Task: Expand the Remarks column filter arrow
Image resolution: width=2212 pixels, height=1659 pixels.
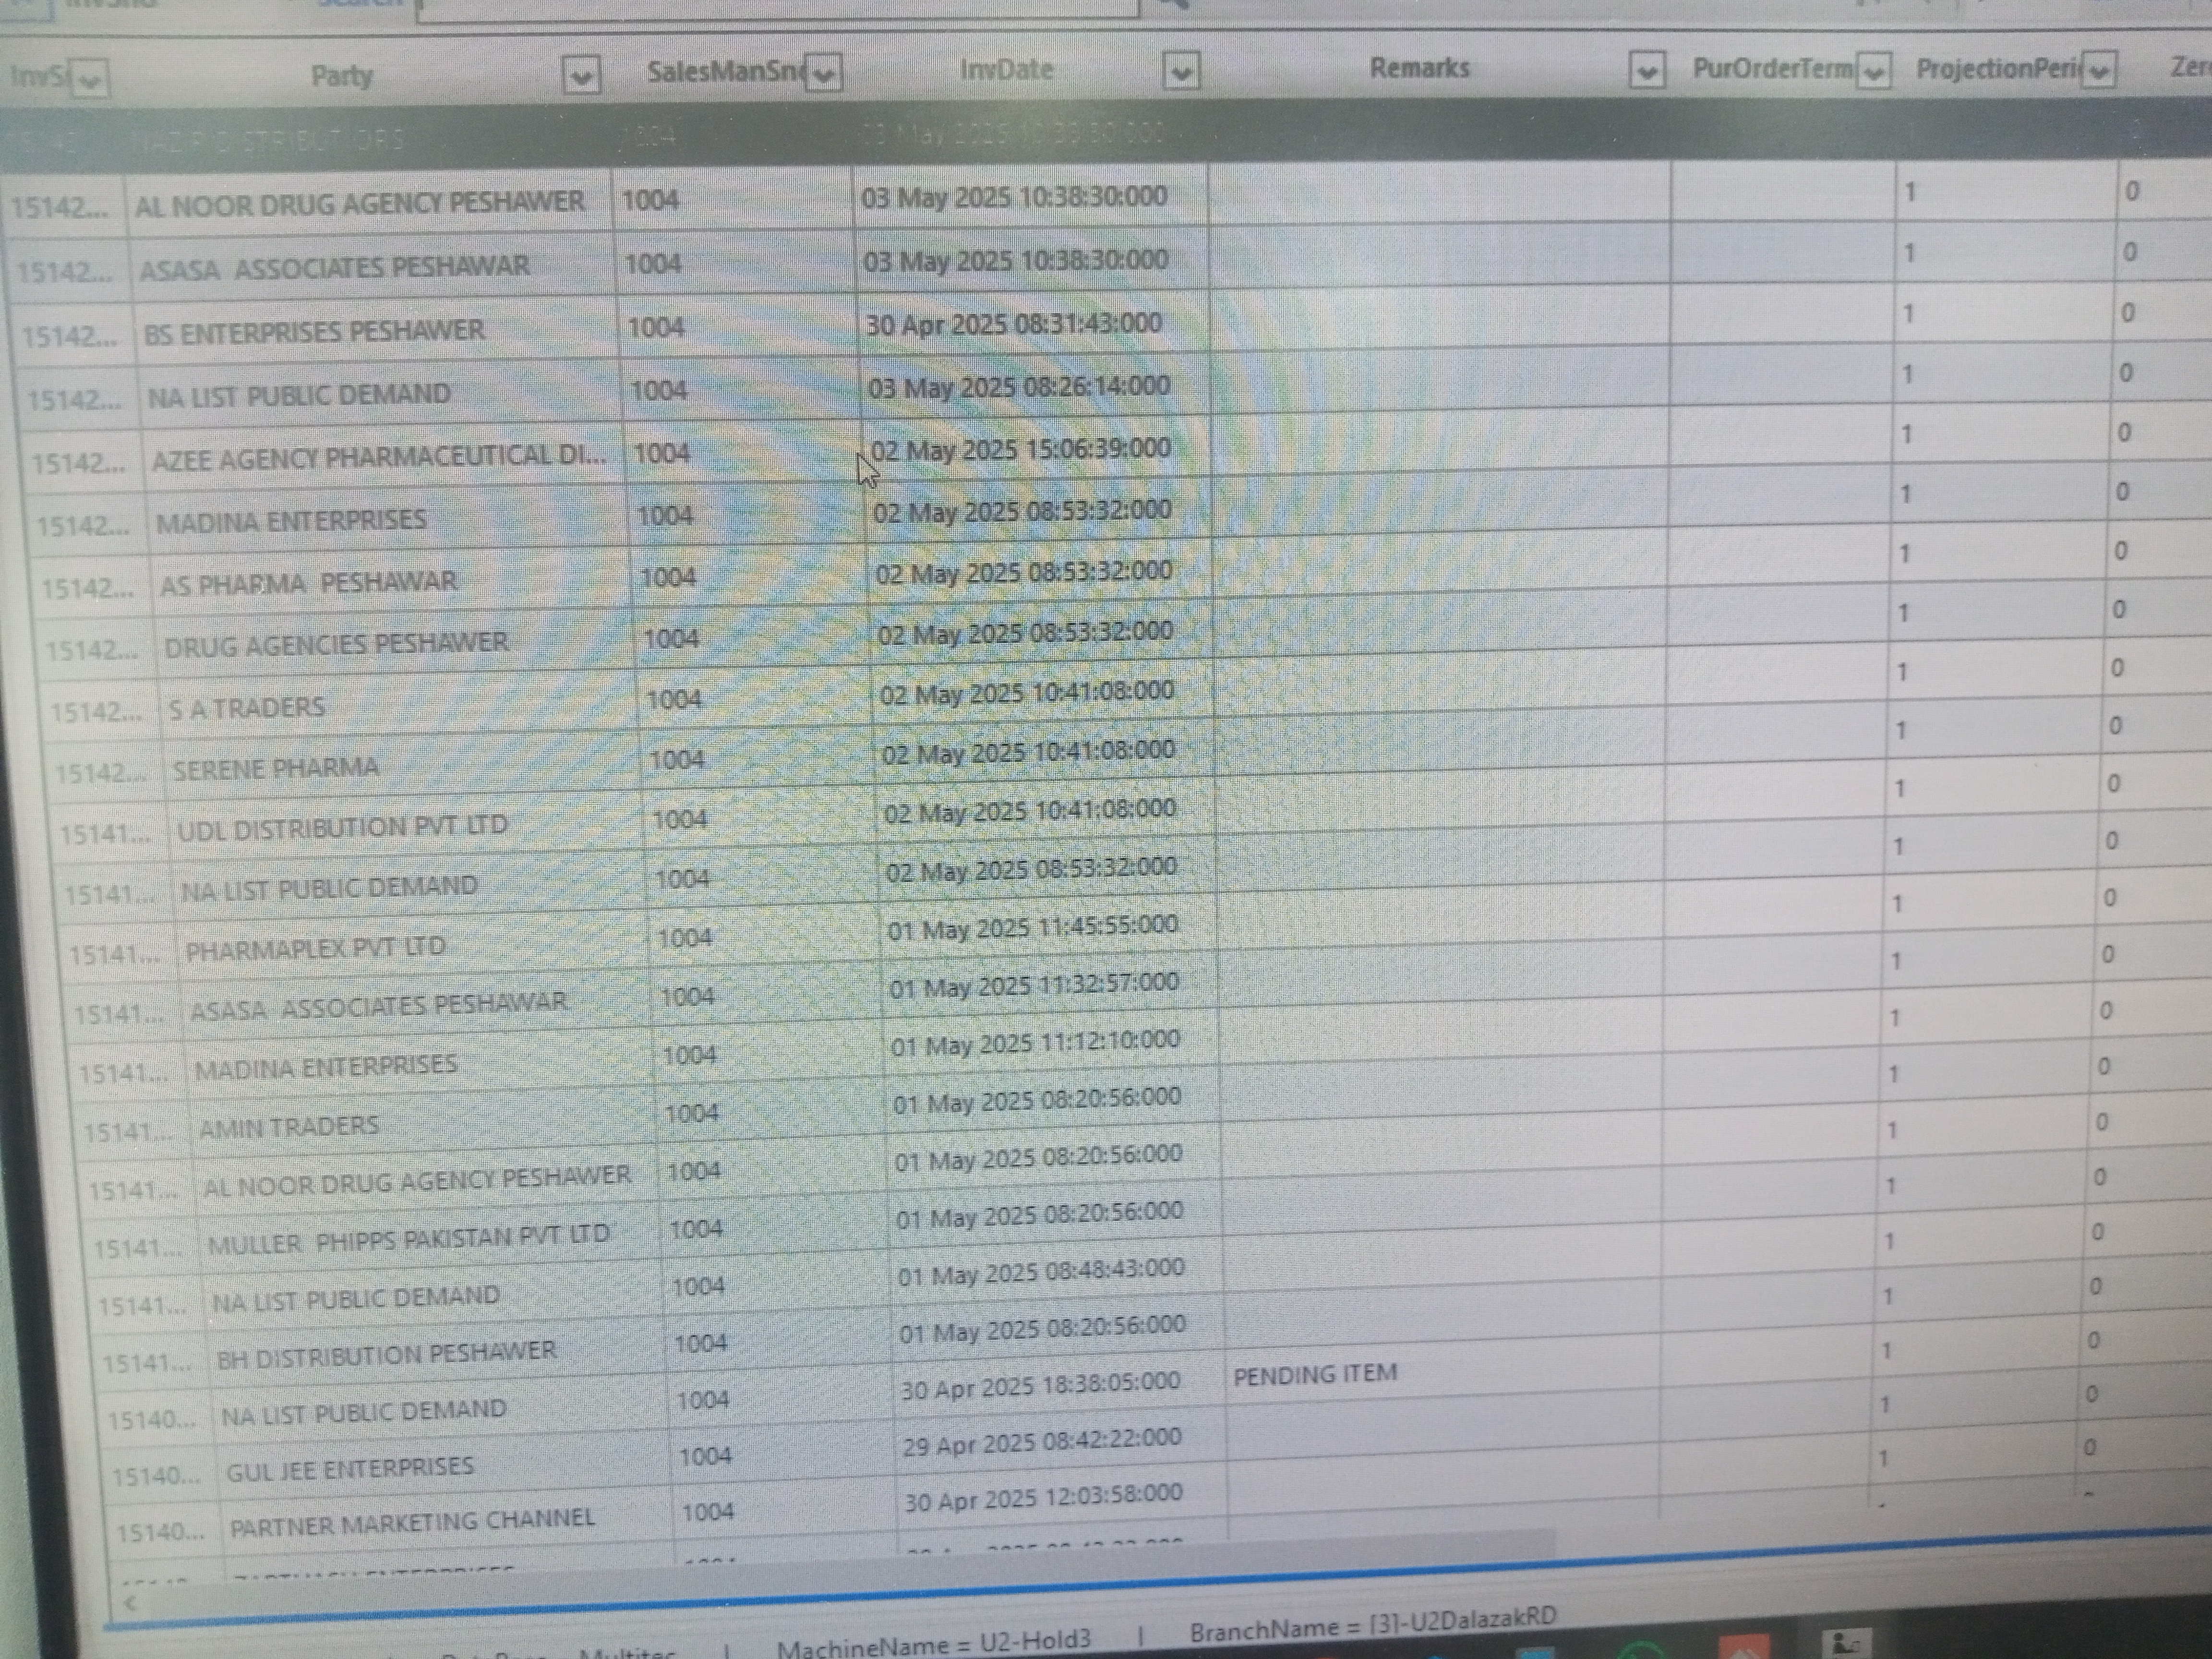Action: click(1646, 71)
